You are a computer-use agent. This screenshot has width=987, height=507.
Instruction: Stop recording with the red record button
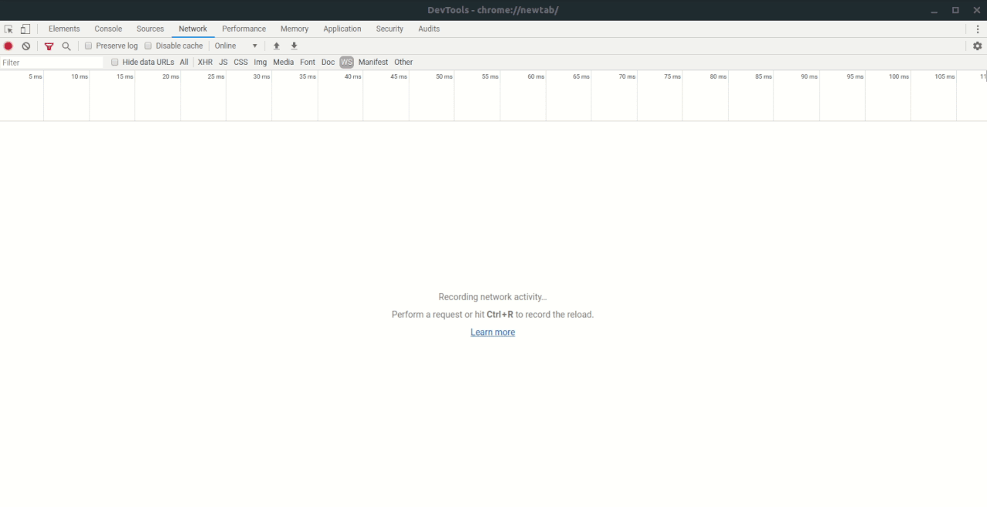click(8, 46)
